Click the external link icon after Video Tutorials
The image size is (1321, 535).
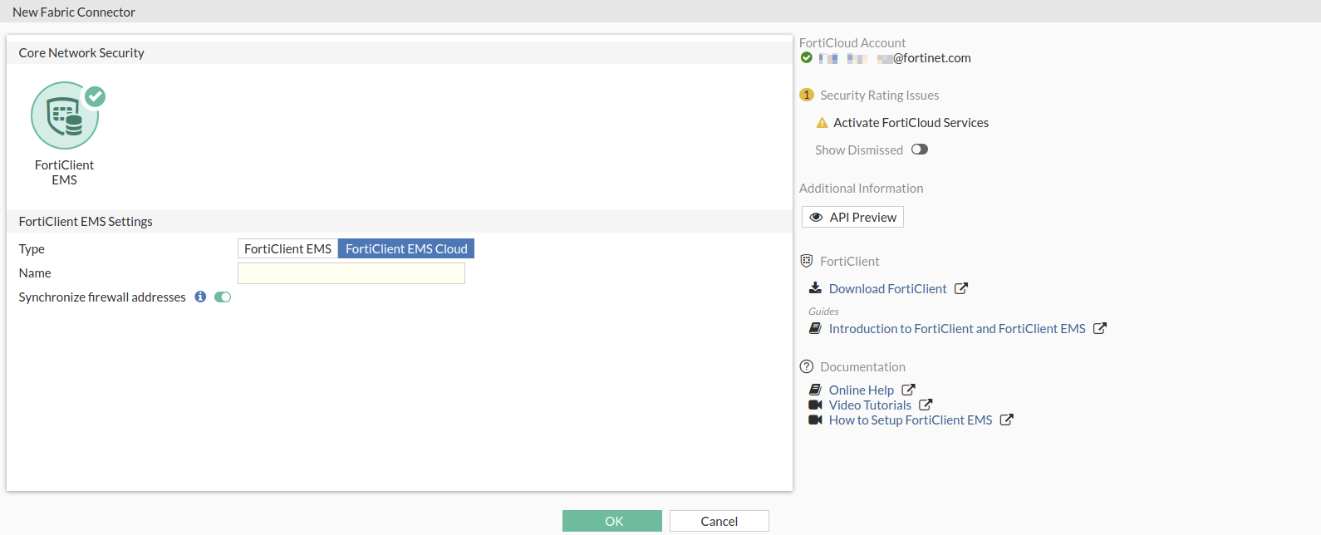pyautogui.click(x=926, y=405)
